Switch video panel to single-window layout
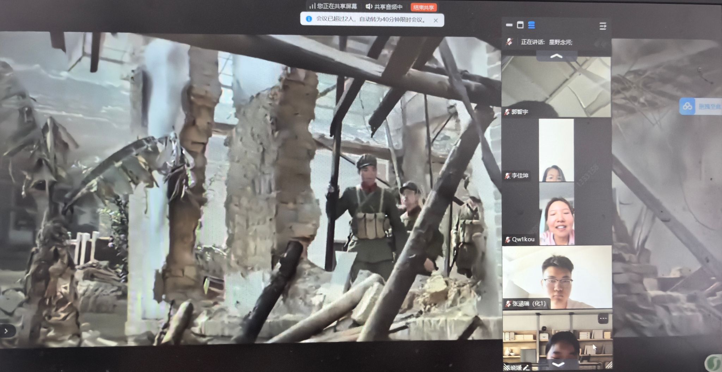 520,25
